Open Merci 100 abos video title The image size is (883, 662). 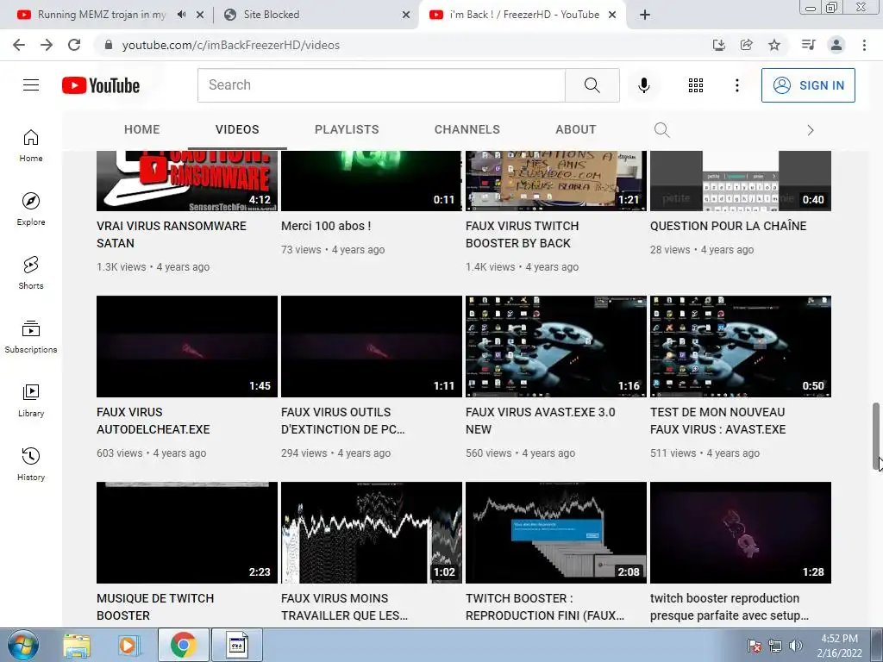pos(325,226)
